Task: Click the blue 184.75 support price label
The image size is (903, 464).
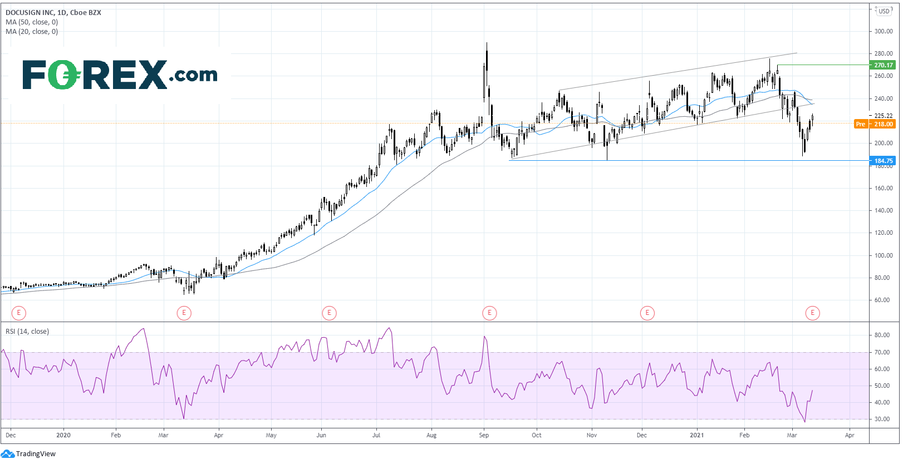Action: [x=882, y=161]
